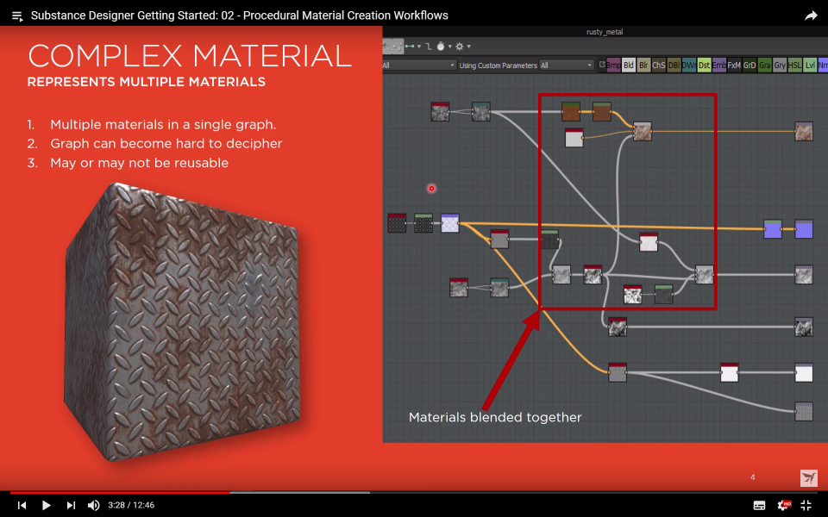Click 'REPRESENTS MULTIPLE MATERIALS' subtitle

click(x=147, y=83)
